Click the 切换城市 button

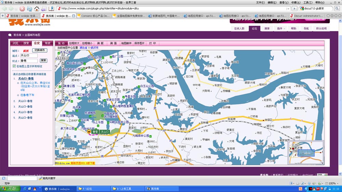click(40, 50)
